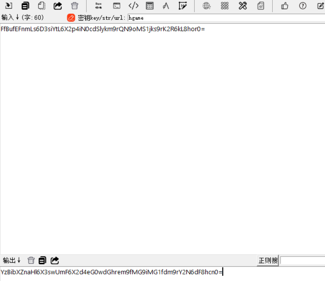
Task: Click the regex search text field
Action: [302, 260]
